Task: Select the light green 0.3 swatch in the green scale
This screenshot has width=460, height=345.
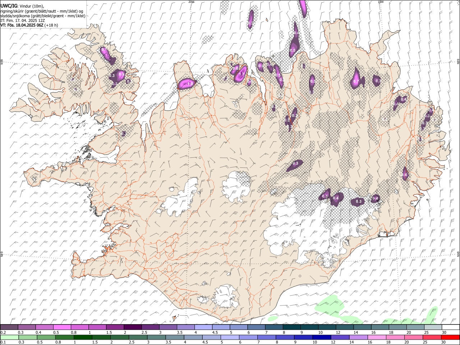Action: [28, 337]
